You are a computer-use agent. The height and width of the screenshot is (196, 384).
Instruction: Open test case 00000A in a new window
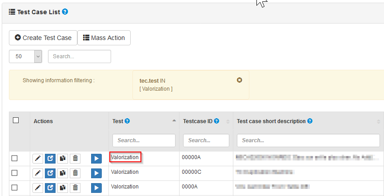tap(50, 159)
